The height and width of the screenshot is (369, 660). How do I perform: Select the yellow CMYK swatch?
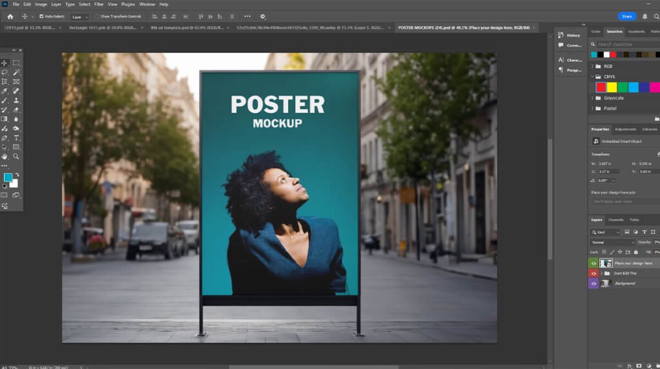pyautogui.click(x=612, y=87)
